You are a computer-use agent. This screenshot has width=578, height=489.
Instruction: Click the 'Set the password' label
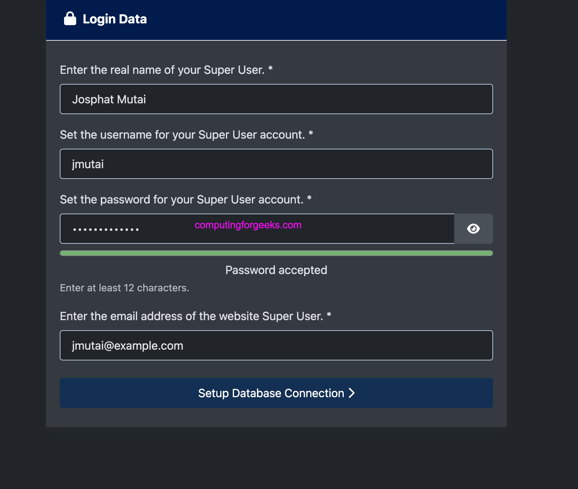[x=181, y=199]
